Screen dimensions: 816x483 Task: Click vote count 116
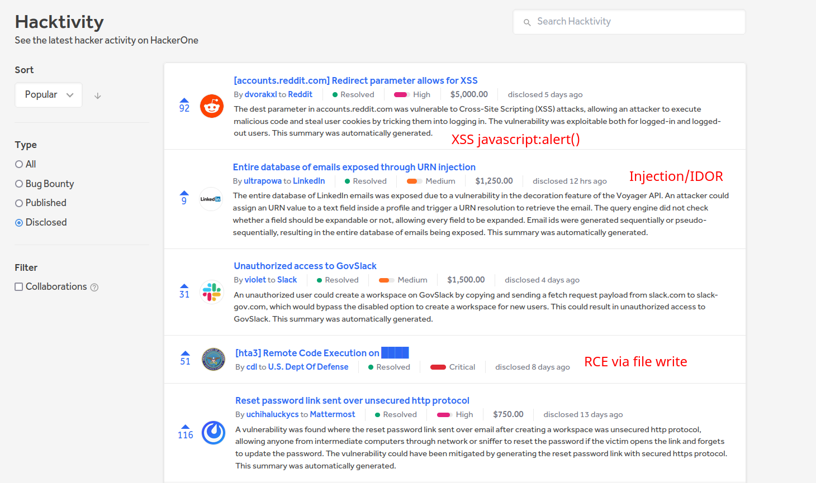(186, 436)
